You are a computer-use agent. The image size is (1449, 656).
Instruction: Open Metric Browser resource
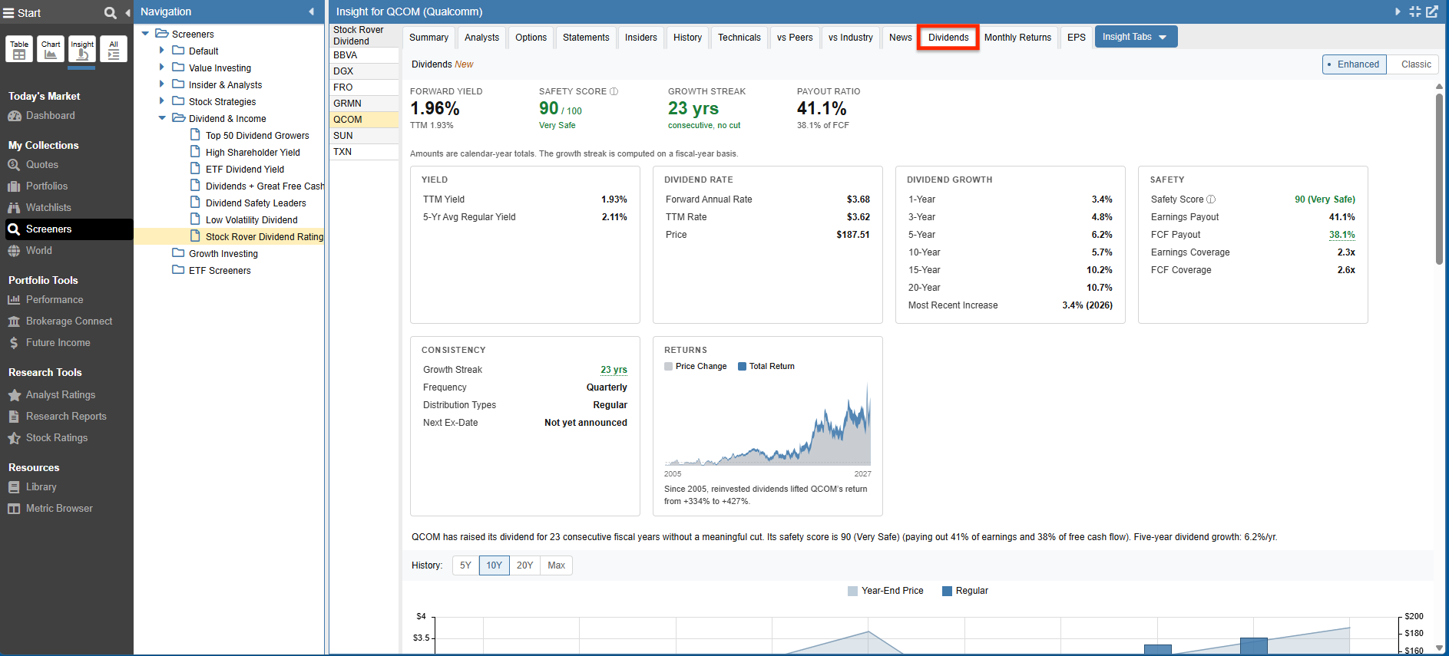(x=58, y=509)
